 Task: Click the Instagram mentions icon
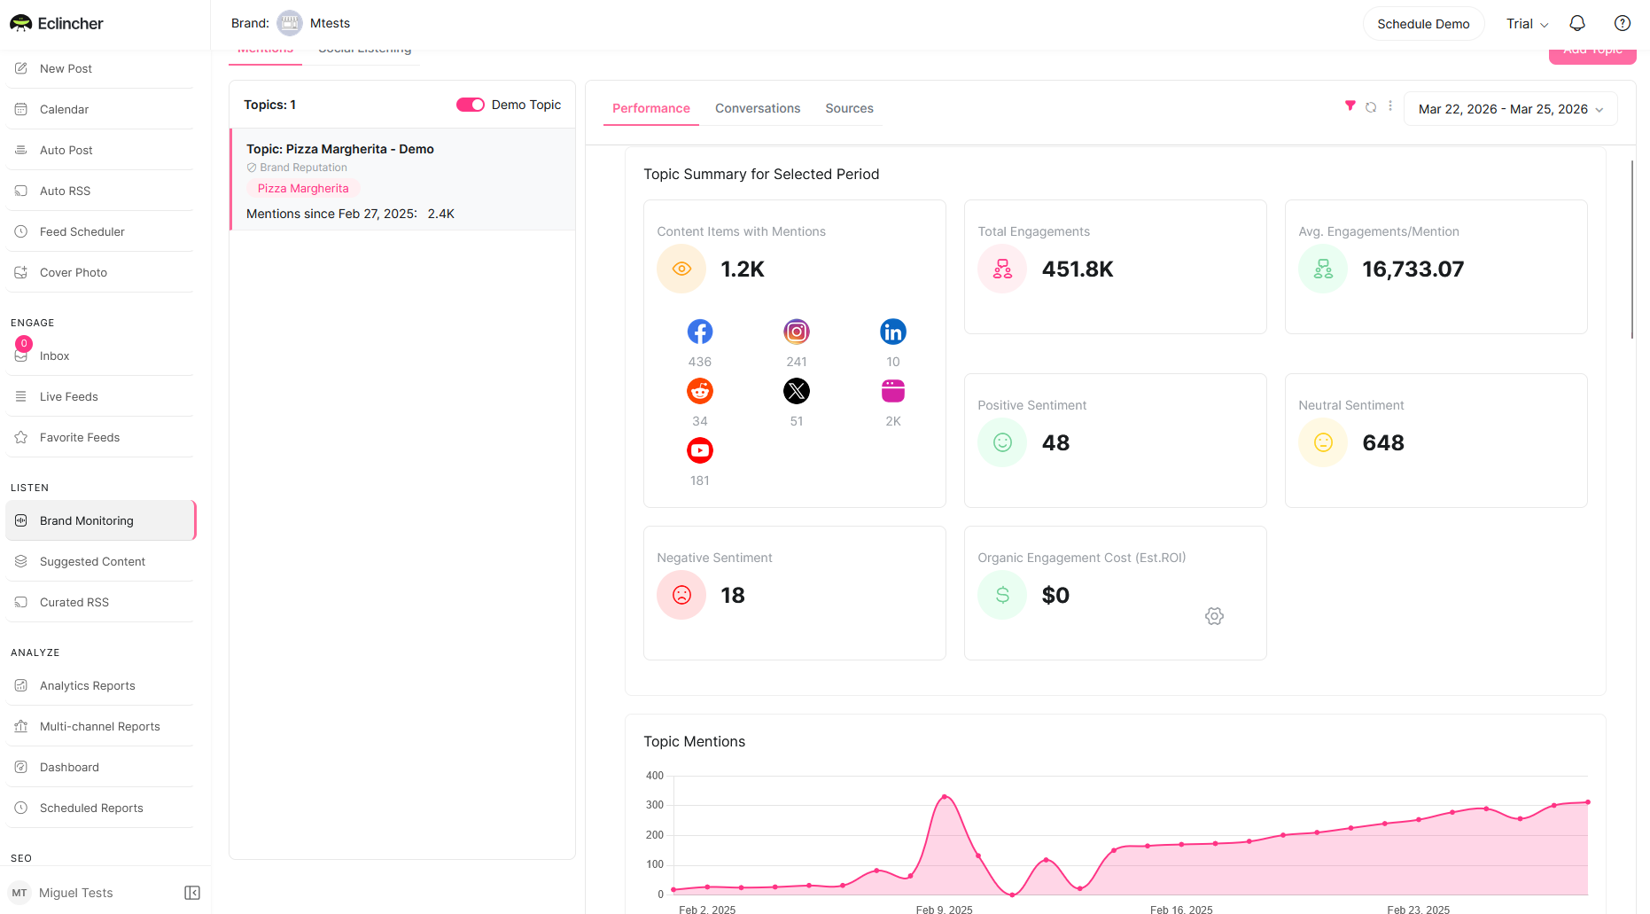[796, 332]
